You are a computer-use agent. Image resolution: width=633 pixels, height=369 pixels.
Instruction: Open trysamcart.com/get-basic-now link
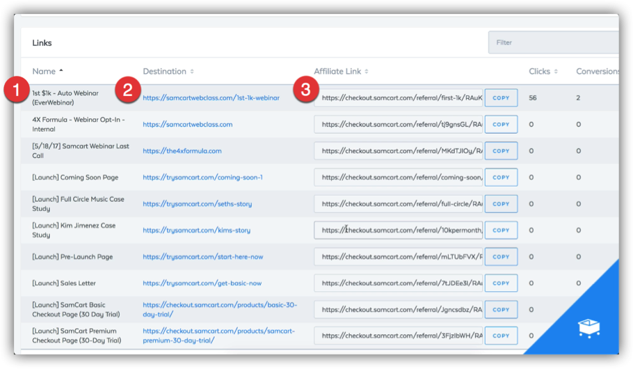tap(202, 283)
